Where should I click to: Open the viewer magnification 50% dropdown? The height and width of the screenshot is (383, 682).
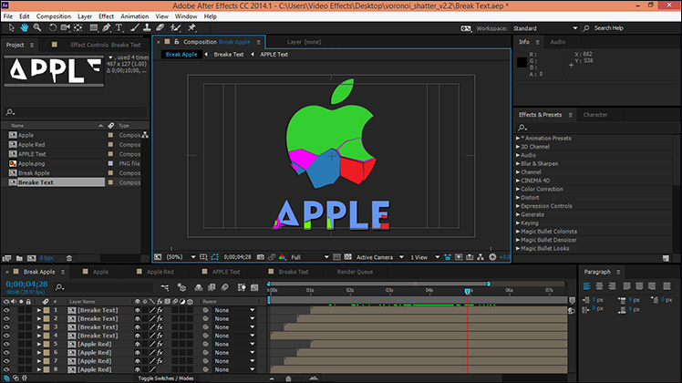point(181,257)
